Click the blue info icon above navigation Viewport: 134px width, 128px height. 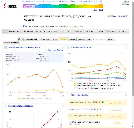24,26
